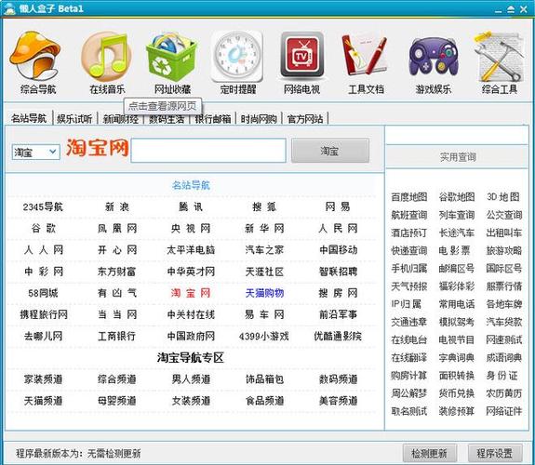The width and height of the screenshot is (535, 465).
Task: Open the blue 天猫购物 link
Action: (264, 293)
